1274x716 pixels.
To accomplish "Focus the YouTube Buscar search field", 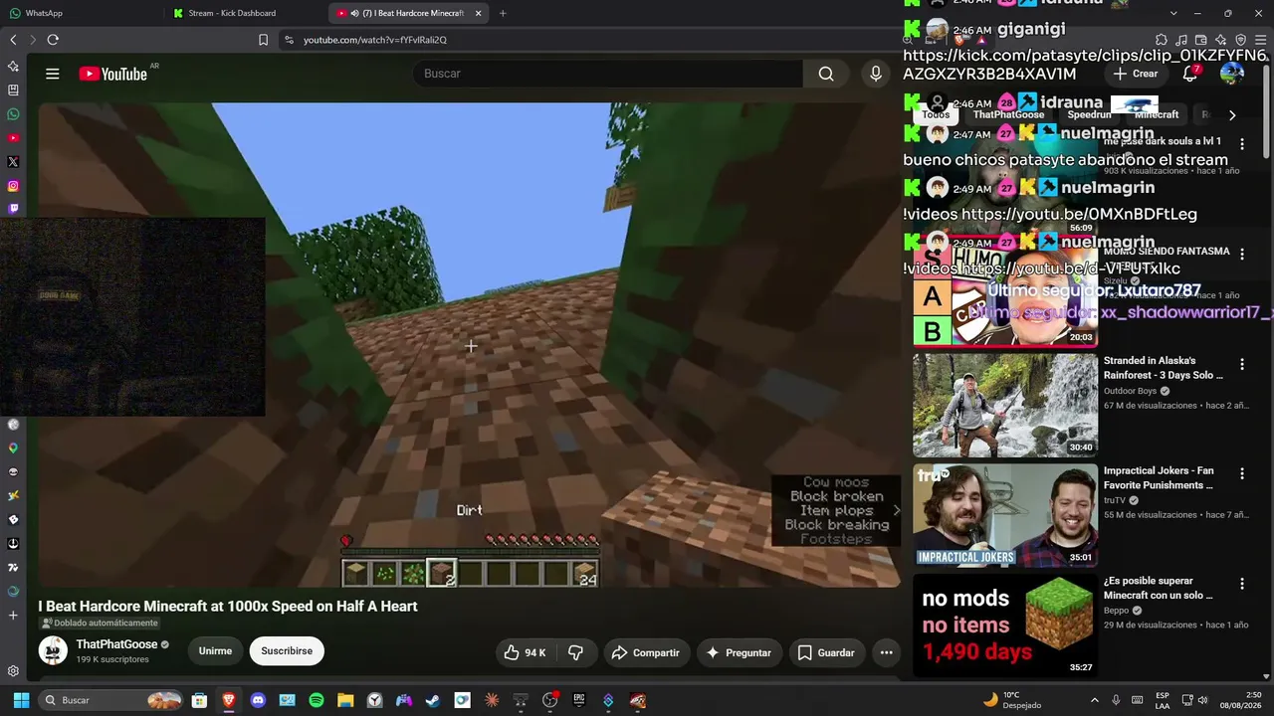I will (607, 74).
